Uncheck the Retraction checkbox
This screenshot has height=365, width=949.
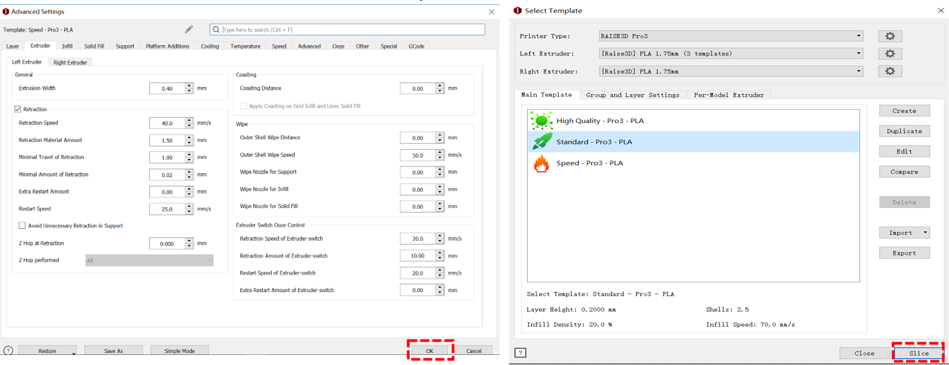[18, 110]
